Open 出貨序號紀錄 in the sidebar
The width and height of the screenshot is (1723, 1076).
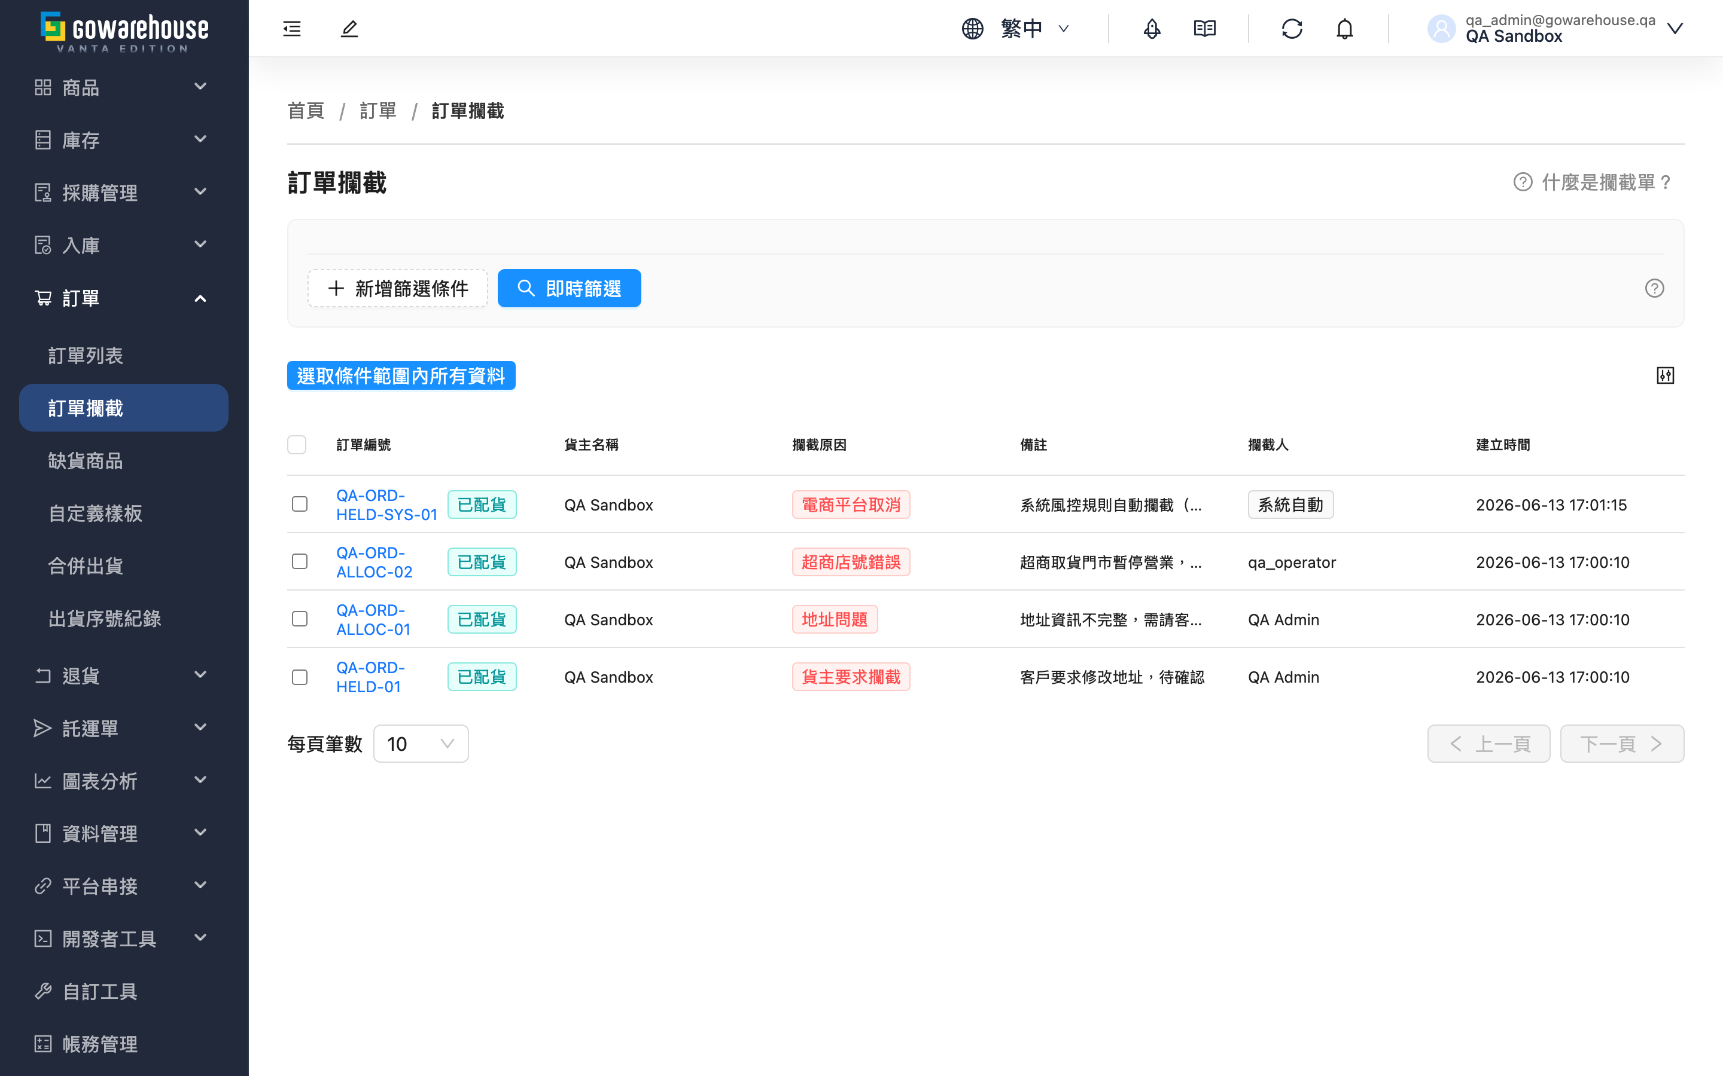(x=124, y=619)
